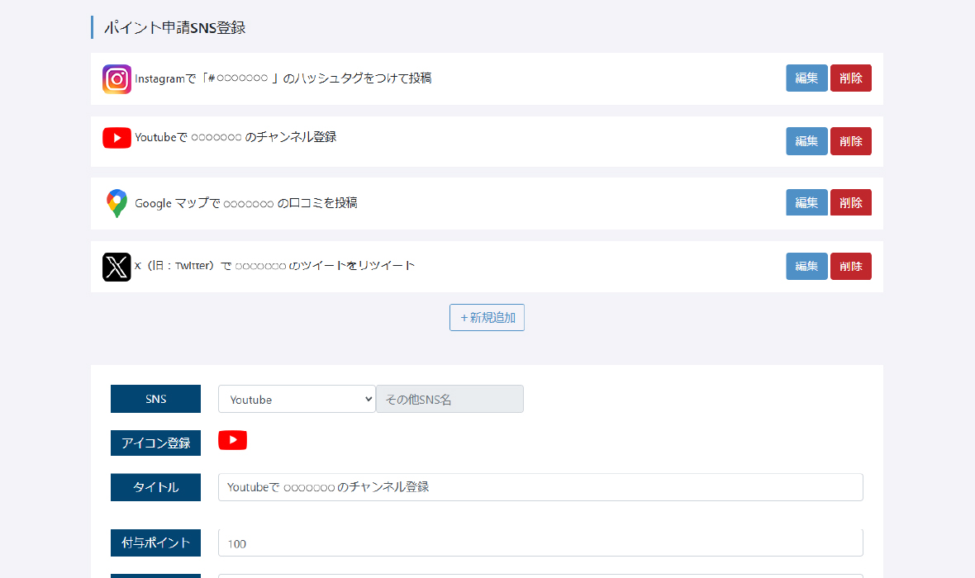Click the Instagram row text with ハッシュタグ

point(283,78)
